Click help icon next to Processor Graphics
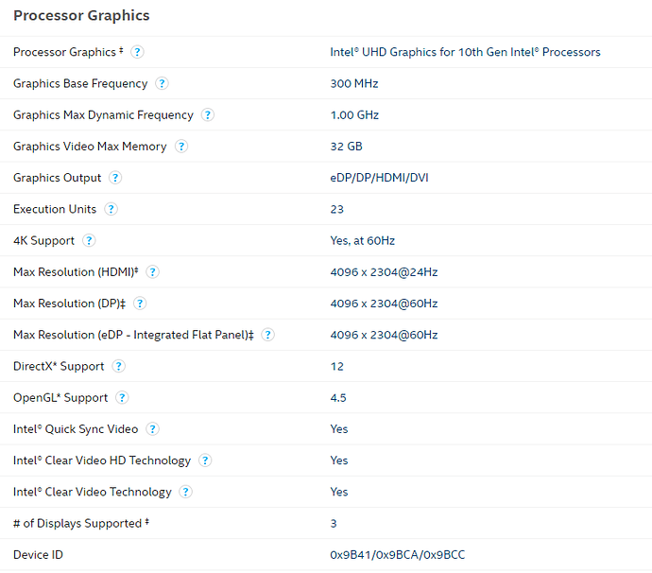The height and width of the screenshot is (573, 652). [138, 52]
